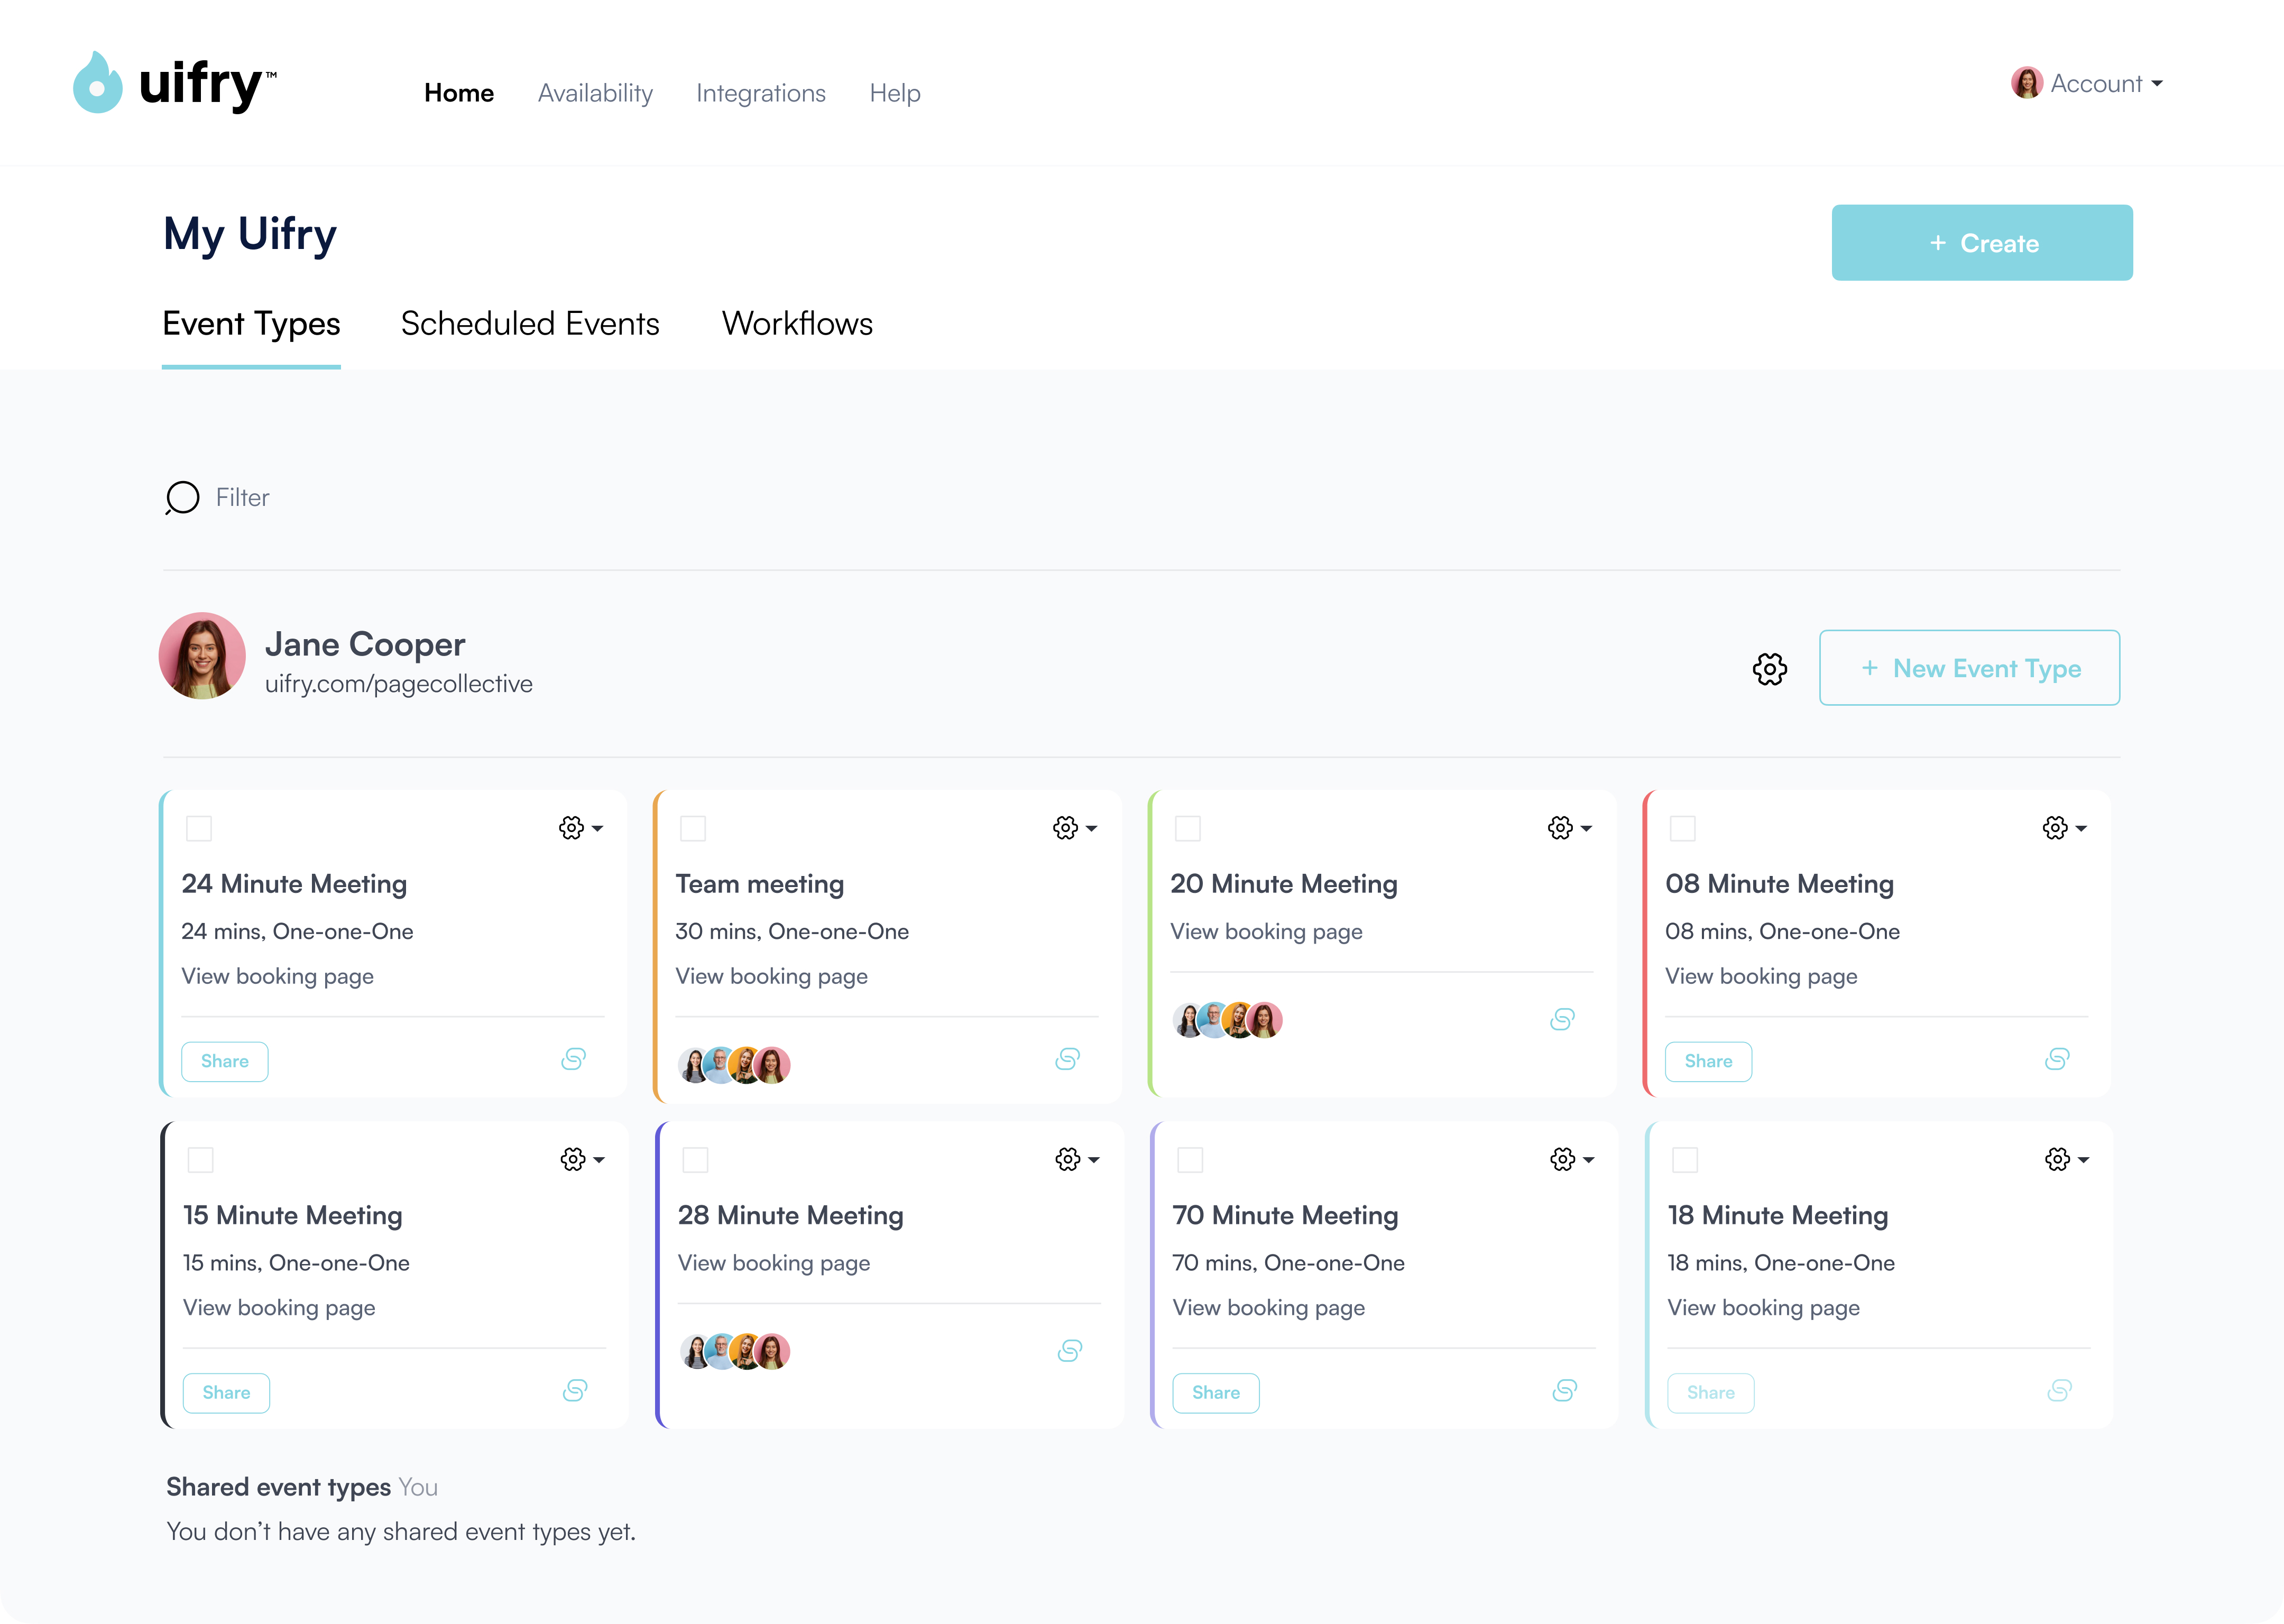Viewport: 2284px width, 1624px height.
Task: Open gear settings on 18 Minute Meeting card
Action: click(x=2057, y=1159)
